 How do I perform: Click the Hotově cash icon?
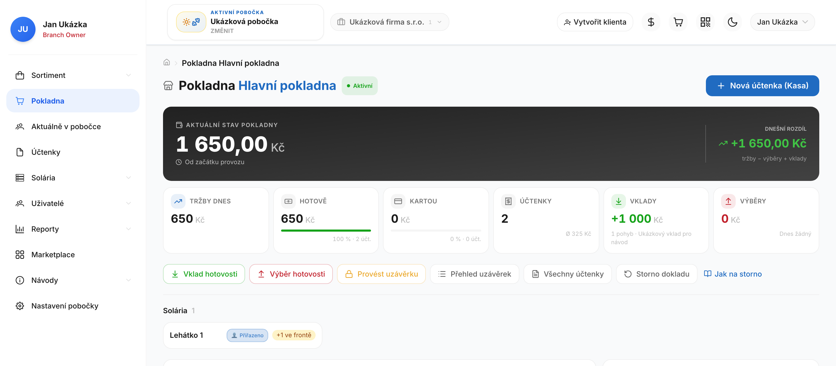click(288, 201)
